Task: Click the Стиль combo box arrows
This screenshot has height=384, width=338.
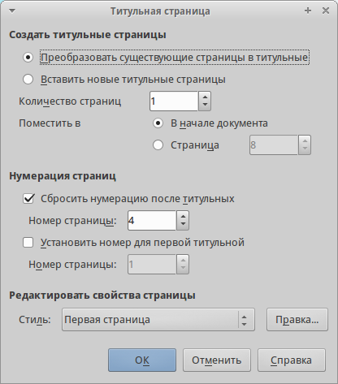Action: click(244, 320)
